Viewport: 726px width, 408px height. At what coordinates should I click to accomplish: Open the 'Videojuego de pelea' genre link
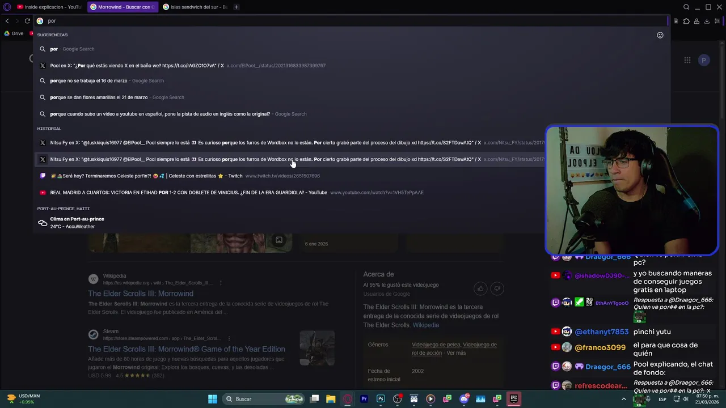pos(436,345)
